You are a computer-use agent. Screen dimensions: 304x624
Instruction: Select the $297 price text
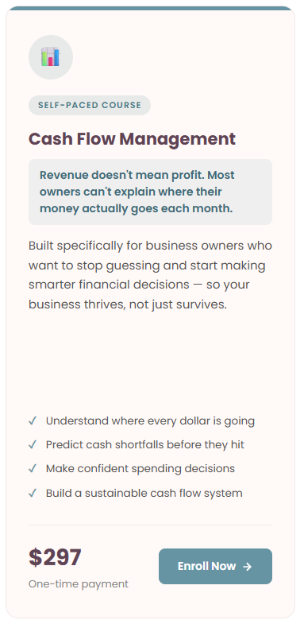tap(55, 557)
